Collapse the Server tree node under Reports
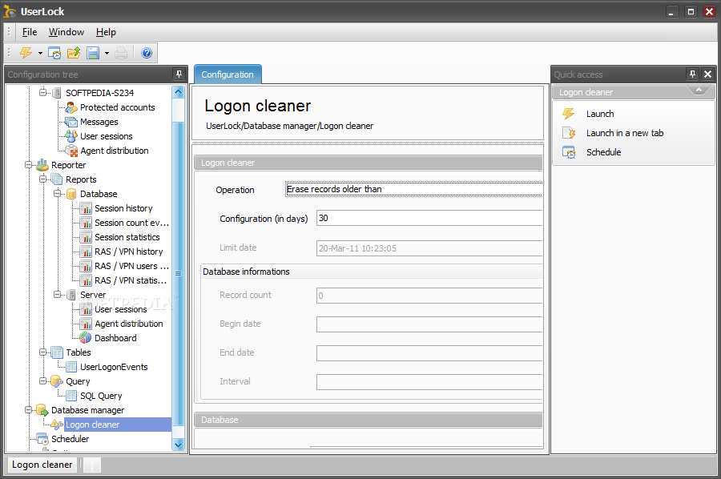721x479 pixels. (57, 294)
